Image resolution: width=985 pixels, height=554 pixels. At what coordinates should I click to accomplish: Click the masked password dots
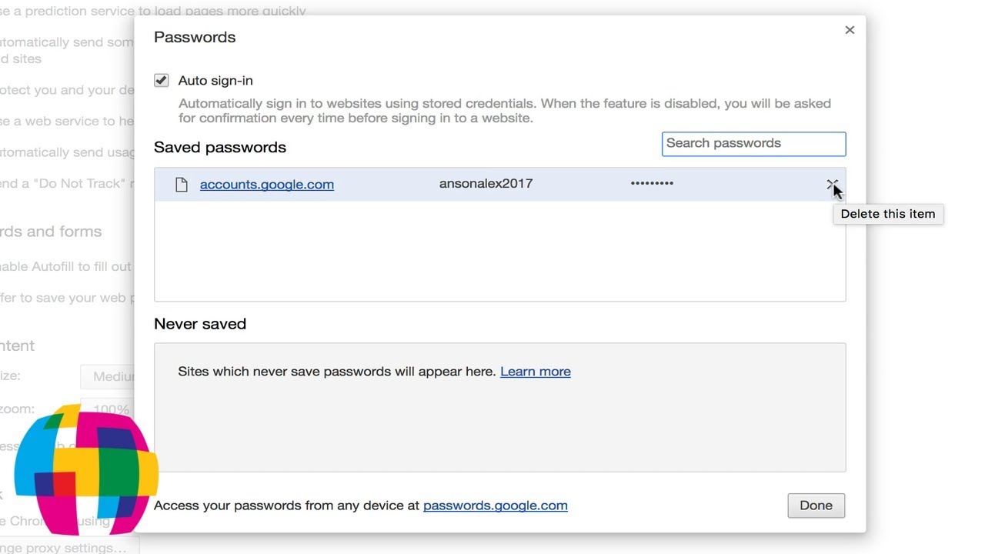coord(652,184)
